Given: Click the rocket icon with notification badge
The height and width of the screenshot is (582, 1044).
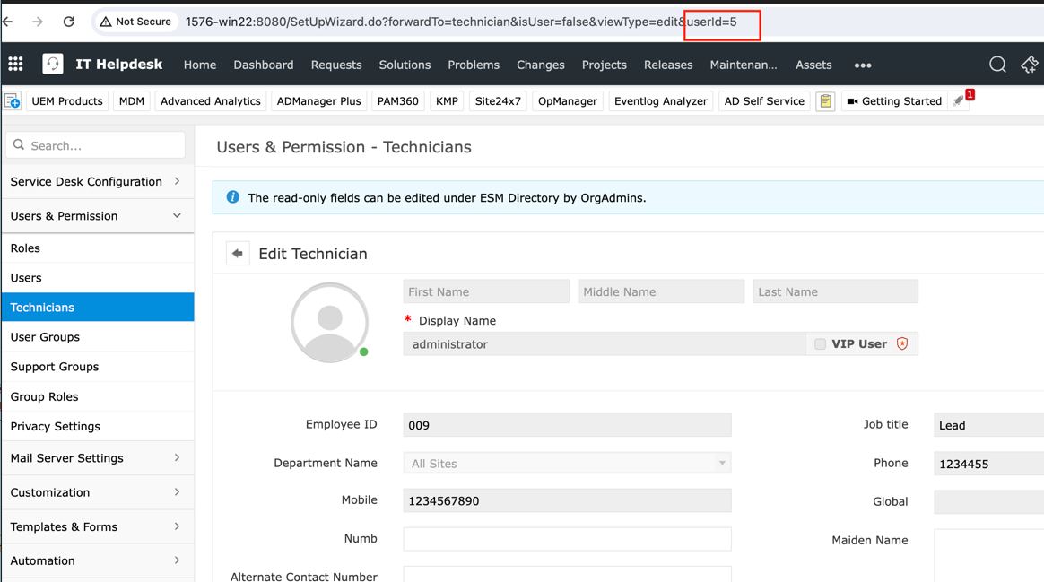Looking at the screenshot, I should pos(960,101).
